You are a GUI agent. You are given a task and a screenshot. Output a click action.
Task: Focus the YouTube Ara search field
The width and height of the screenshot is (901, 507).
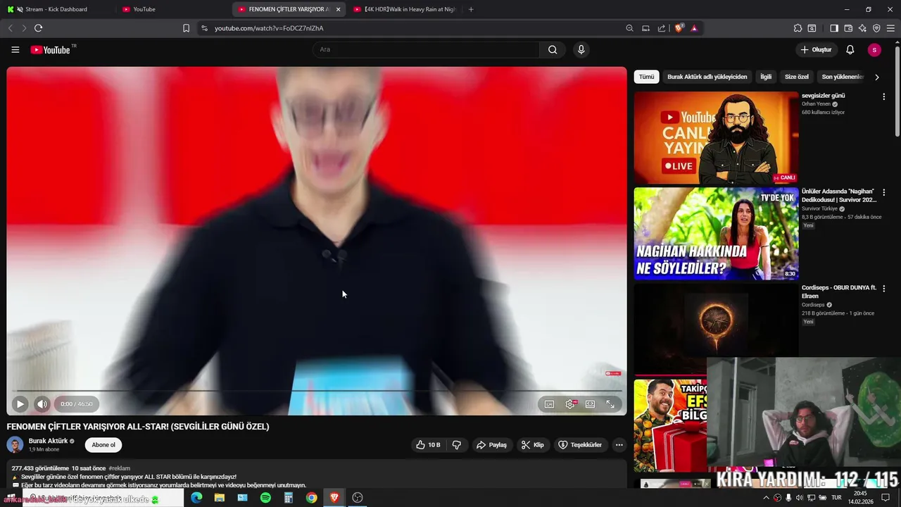pos(427,49)
